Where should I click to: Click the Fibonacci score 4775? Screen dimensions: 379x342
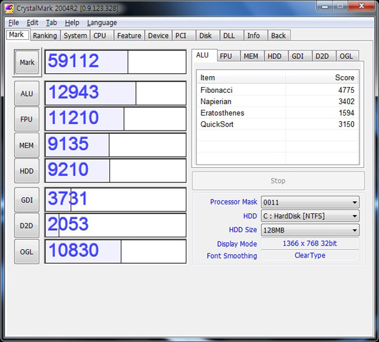point(346,90)
